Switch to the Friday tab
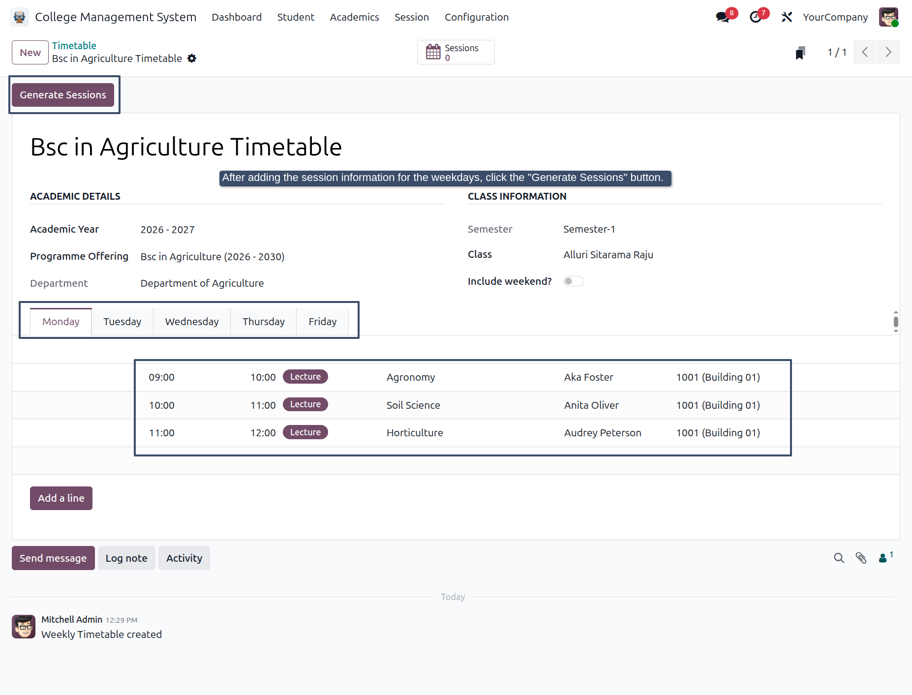Screen dimensions: 912x695 (323, 322)
